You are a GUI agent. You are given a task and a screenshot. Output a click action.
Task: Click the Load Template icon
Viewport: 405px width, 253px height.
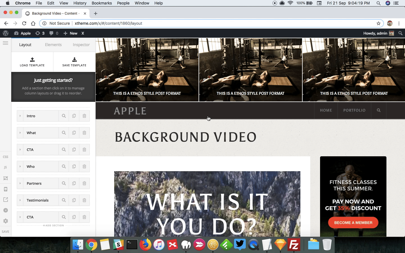pyautogui.click(x=32, y=60)
